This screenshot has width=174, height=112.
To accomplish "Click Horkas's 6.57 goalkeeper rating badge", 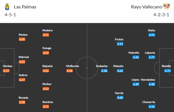I will 6,71.
